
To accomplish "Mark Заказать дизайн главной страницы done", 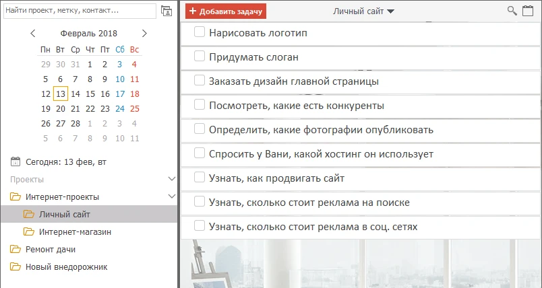I will pyautogui.click(x=200, y=80).
